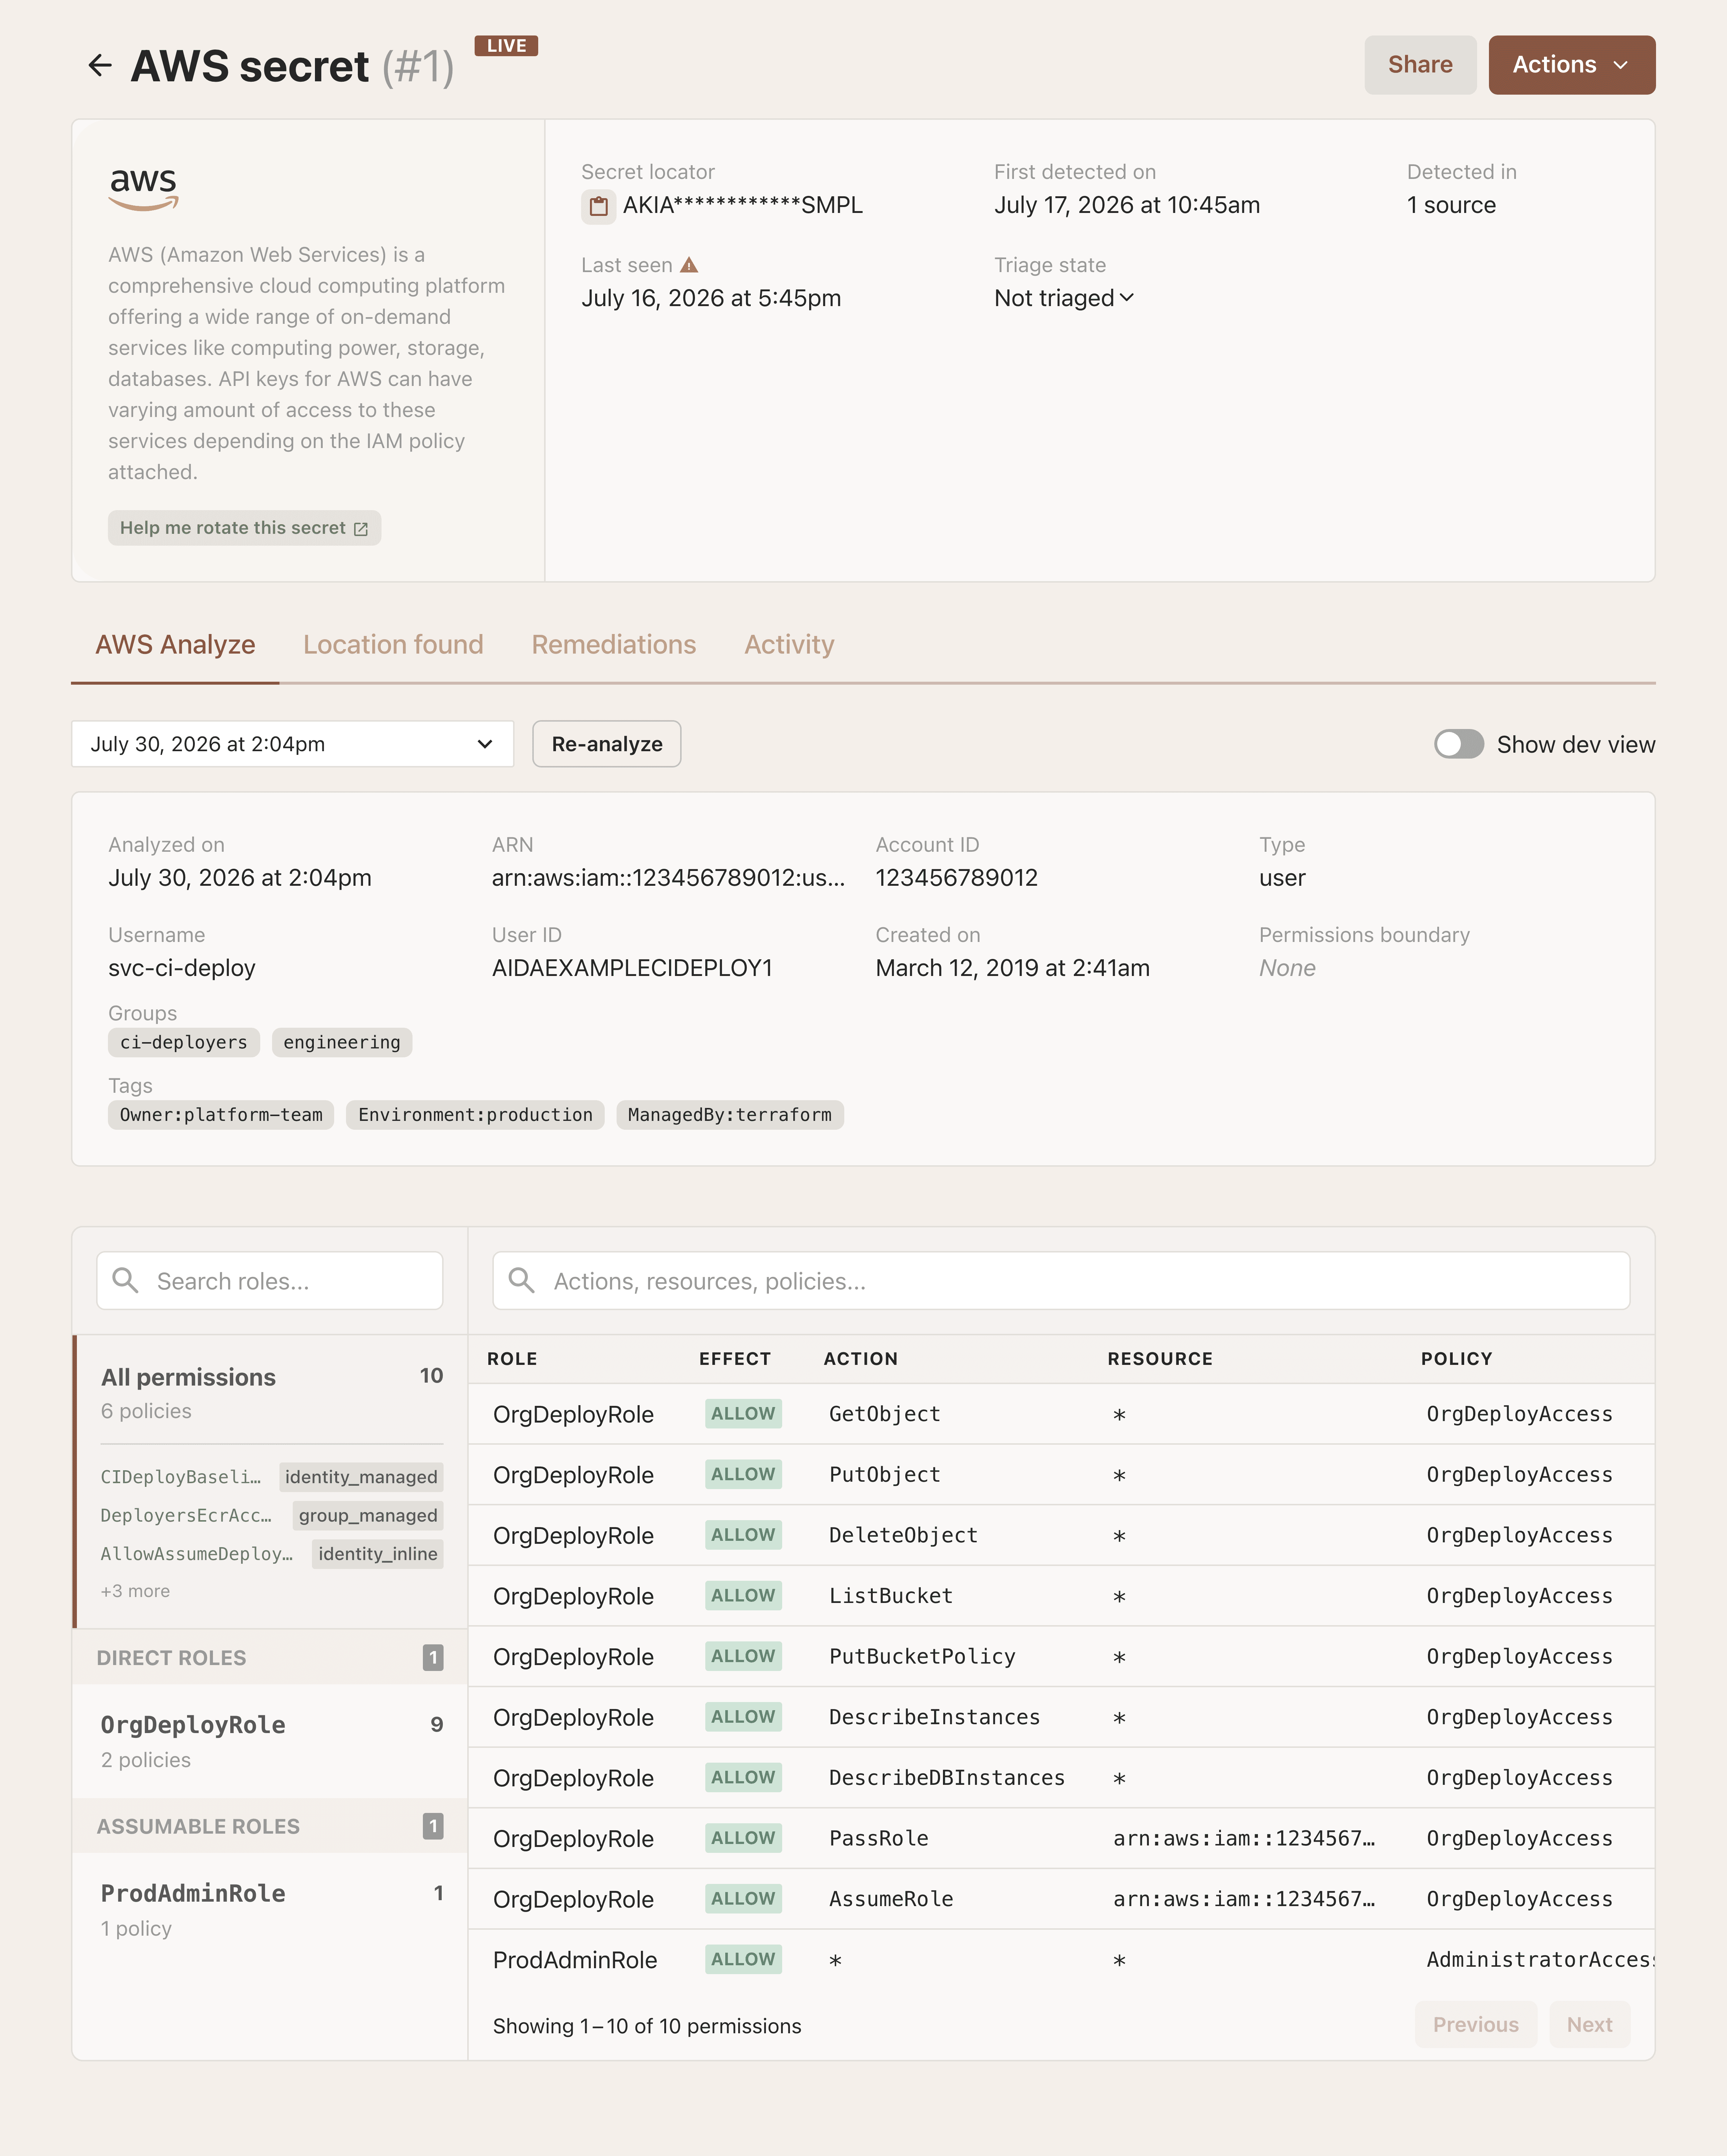Click the truncated ARN value
Viewport: 1727px width, 2156px height.
tap(668, 878)
